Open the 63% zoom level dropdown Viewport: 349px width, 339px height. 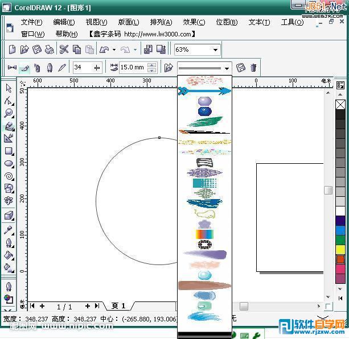coord(215,49)
